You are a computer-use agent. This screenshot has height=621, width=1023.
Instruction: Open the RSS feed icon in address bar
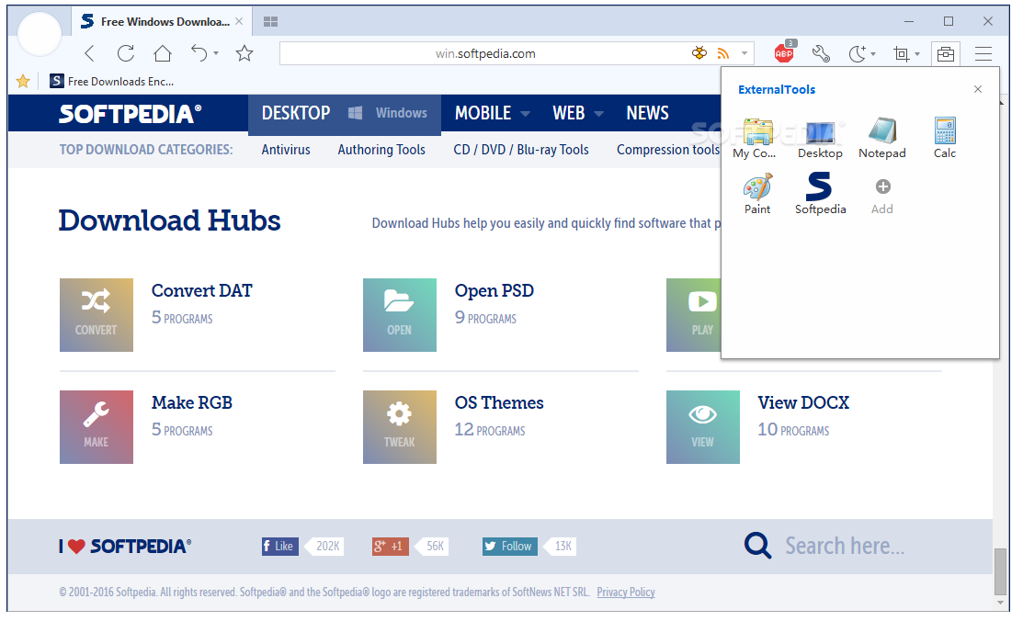[722, 53]
